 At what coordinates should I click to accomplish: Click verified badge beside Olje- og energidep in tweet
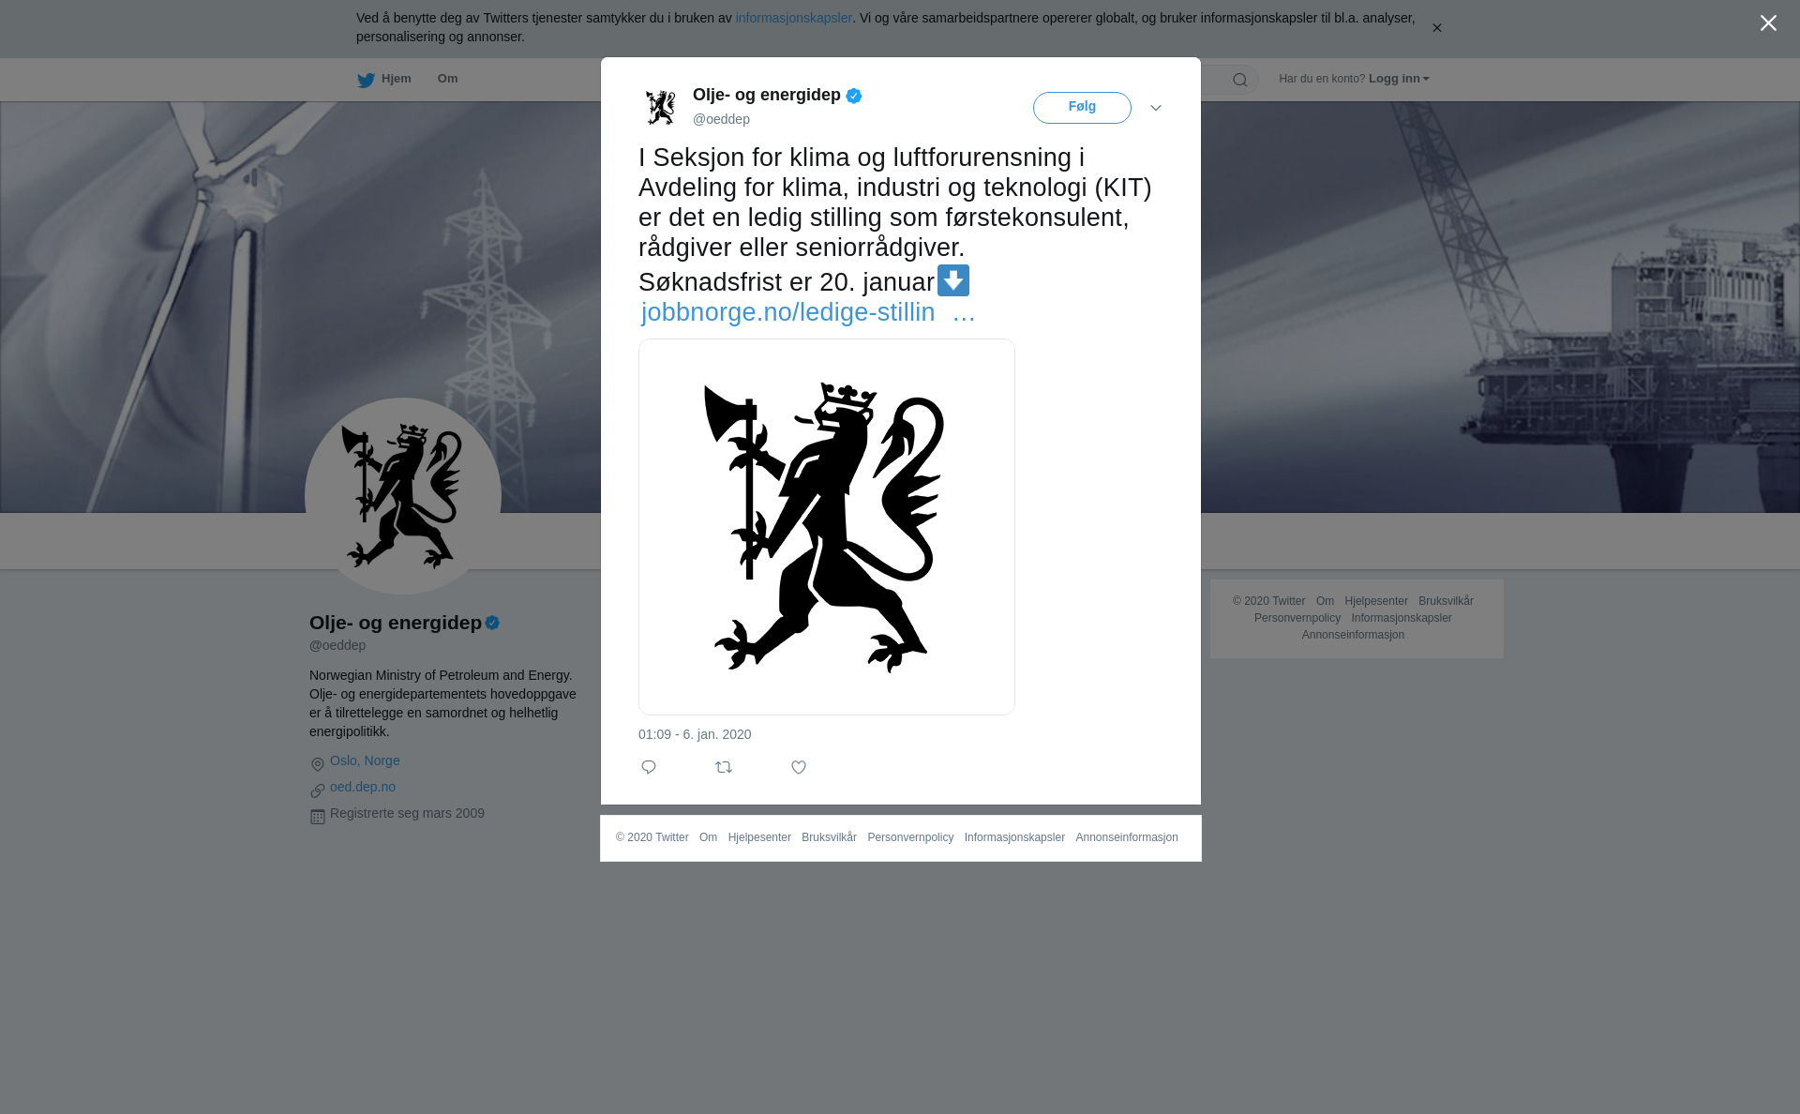pos(854,96)
